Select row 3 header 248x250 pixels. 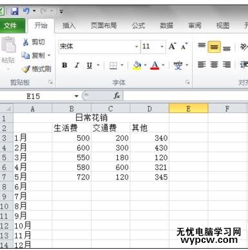click(6, 138)
